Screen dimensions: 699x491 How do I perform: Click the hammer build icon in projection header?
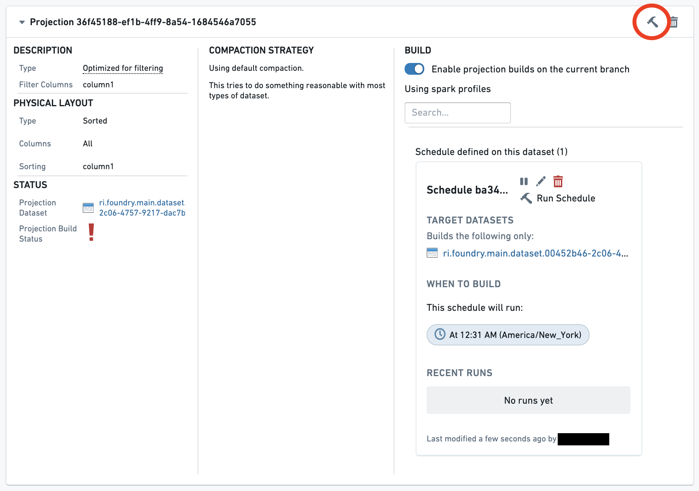pos(652,22)
